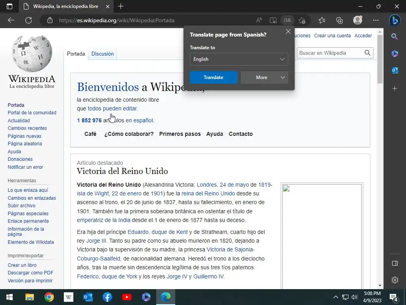Open File Explorer from the taskbar
The image size is (406, 305).
click(x=29, y=297)
